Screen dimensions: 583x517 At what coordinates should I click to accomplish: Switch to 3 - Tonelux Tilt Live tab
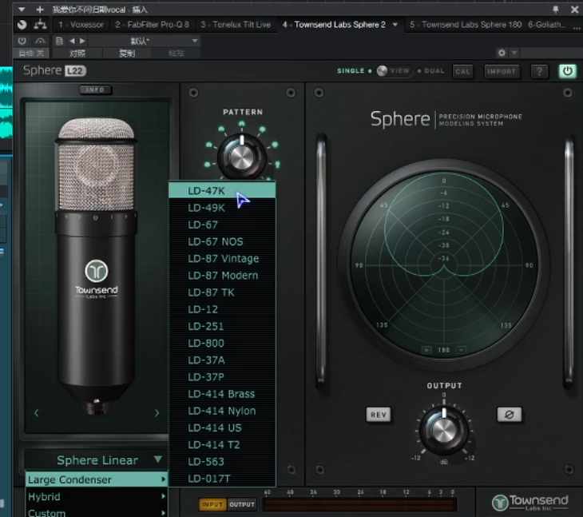(236, 25)
